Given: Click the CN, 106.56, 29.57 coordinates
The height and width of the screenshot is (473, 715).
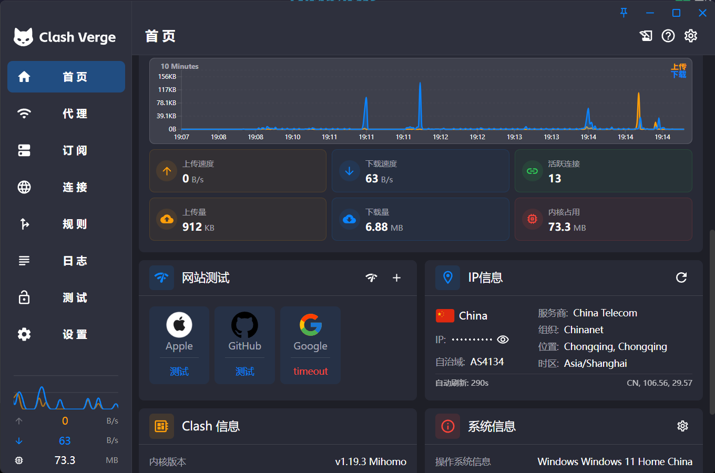Looking at the screenshot, I should (659, 383).
